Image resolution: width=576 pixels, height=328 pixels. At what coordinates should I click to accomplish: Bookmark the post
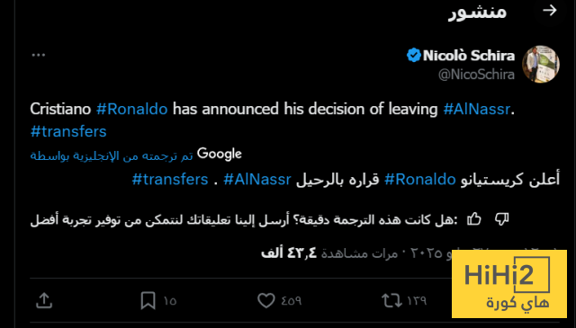pos(148,300)
